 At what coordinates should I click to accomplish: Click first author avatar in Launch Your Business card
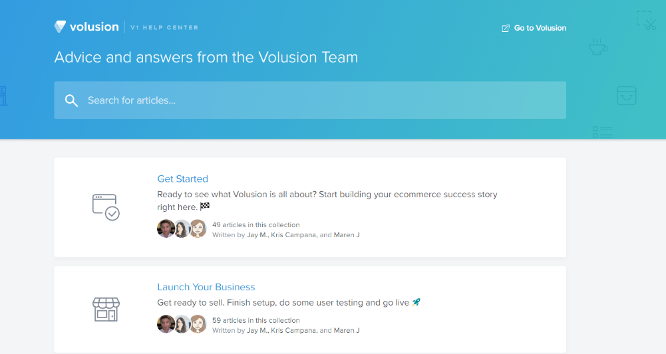coord(166,324)
